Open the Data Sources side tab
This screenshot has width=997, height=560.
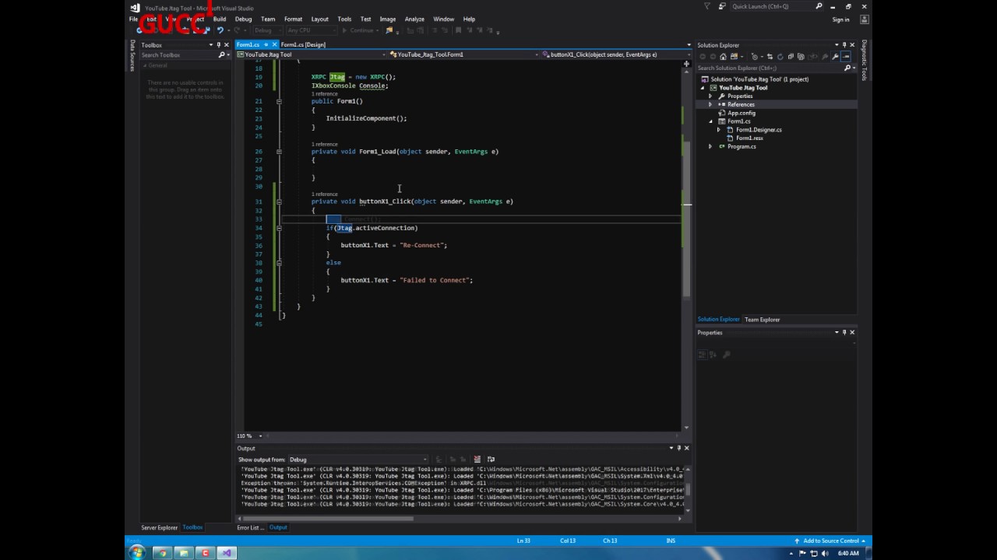tap(133, 55)
